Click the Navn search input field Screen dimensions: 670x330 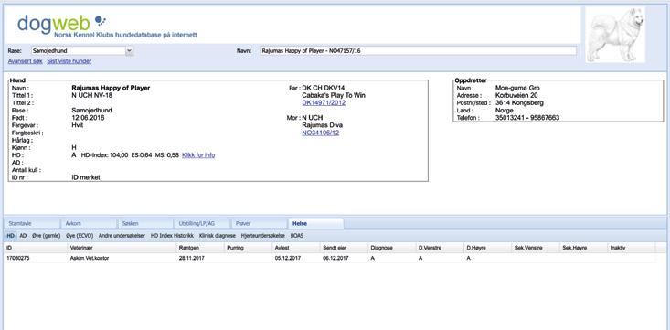tap(418, 51)
